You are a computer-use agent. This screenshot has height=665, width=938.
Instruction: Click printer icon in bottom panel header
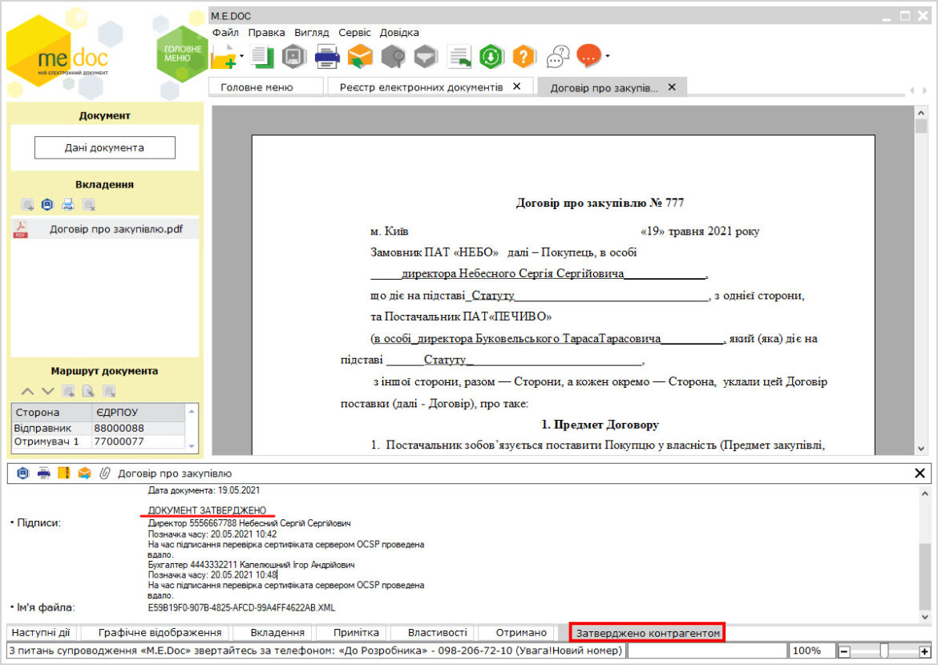point(43,474)
